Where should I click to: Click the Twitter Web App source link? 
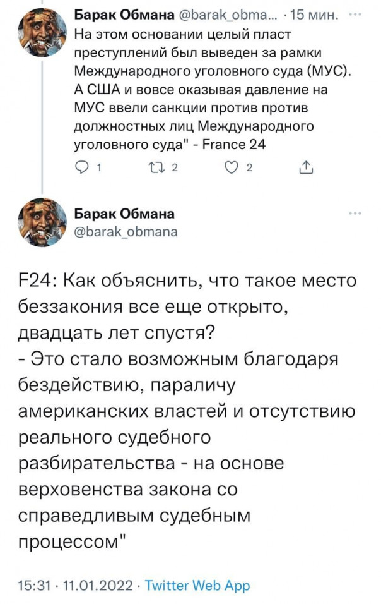[197, 586]
